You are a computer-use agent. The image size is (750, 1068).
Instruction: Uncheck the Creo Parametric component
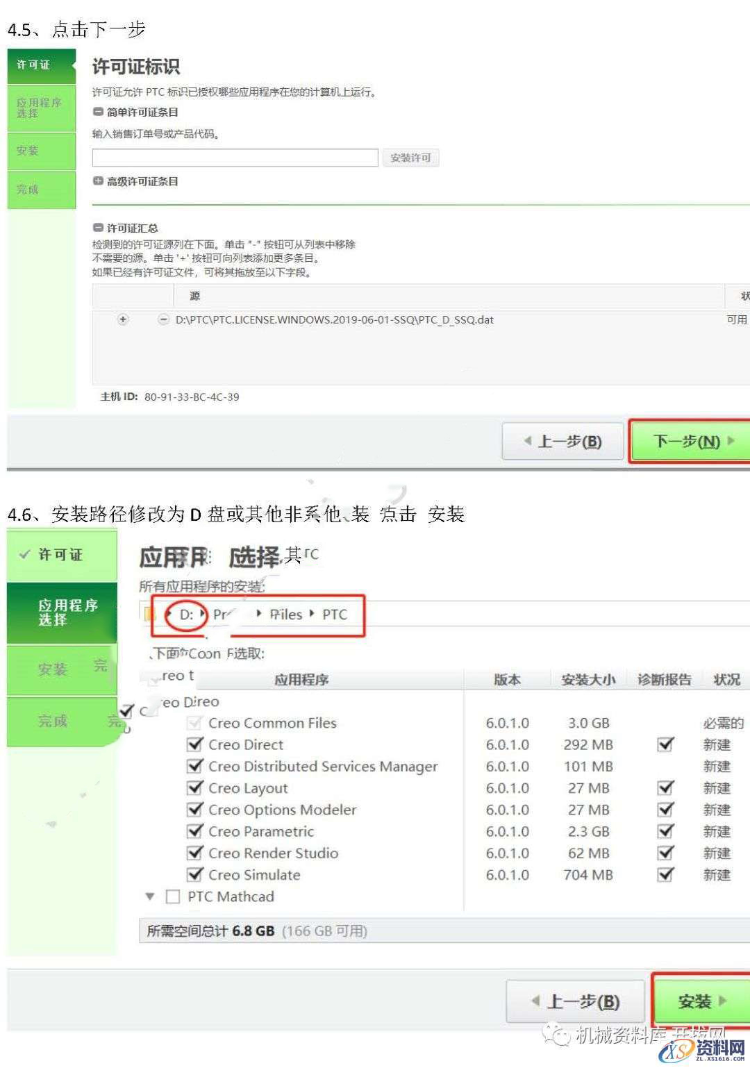[x=194, y=831]
